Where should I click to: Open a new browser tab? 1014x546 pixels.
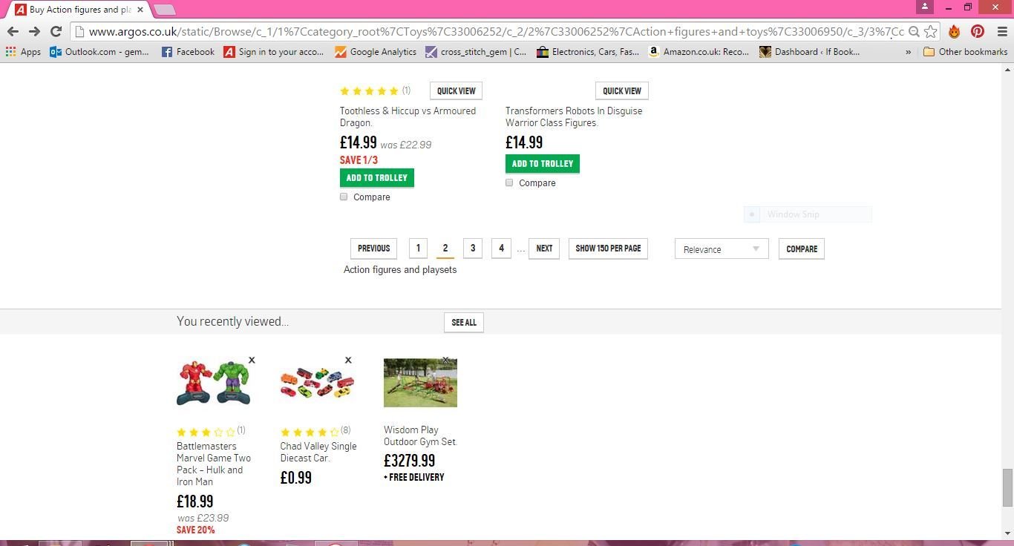click(x=165, y=10)
